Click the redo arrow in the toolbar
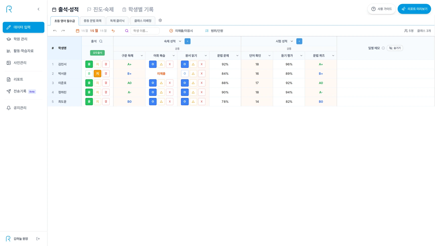 point(63,31)
